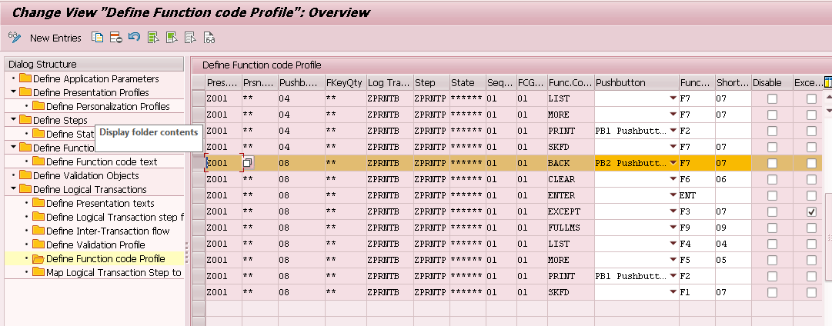Click the Shortcut field in the FULLMS row
The height and width of the screenshot is (326, 832).
point(732,228)
